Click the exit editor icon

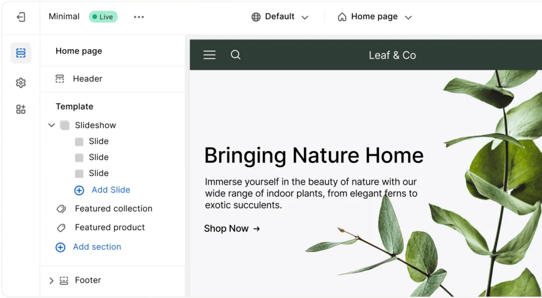[21, 17]
